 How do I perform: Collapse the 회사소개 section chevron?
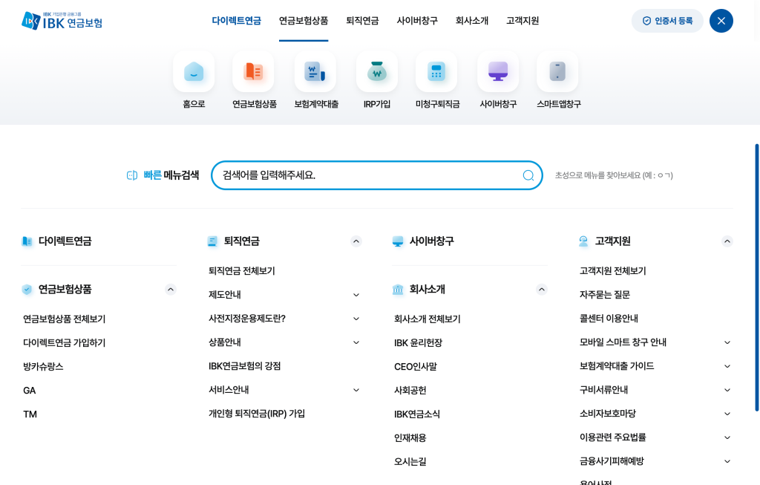[x=542, y=290]
